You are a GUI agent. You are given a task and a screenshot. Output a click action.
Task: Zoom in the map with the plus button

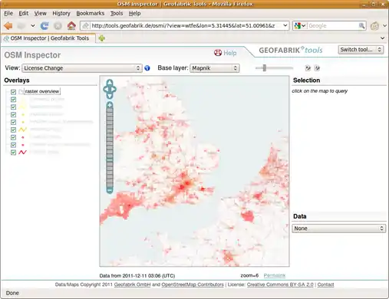click(x=110, y=105)
